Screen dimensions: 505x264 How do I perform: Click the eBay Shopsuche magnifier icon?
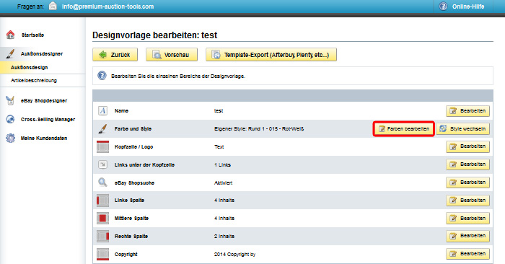(102, 182)
